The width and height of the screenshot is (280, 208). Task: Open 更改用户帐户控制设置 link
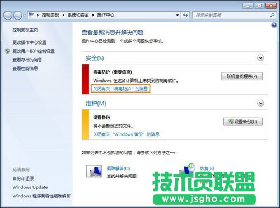pyautogui.click(x=34, y=51)
